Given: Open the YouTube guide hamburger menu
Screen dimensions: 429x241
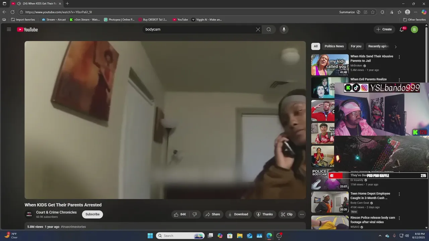Looking at the screenshot, I should [9, 29].
